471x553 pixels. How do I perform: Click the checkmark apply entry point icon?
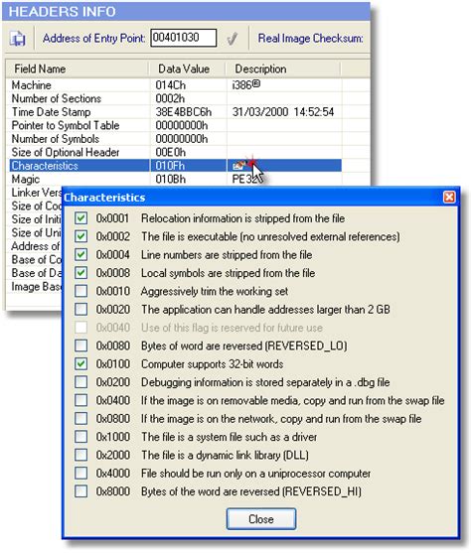(x=232, y=38)
